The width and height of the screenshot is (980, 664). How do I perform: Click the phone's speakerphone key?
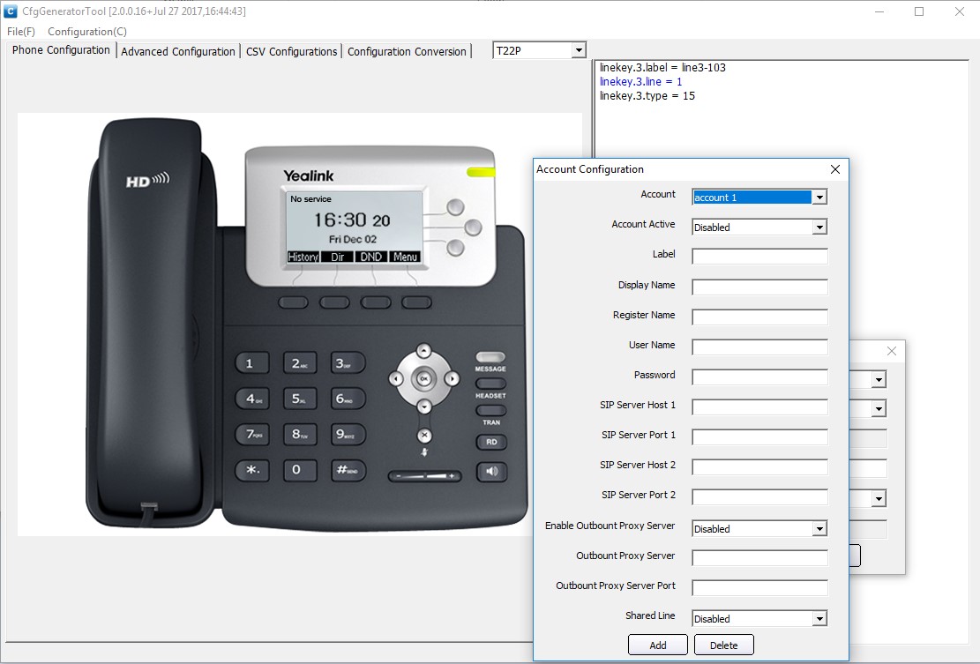pyautogui.click(x=491, y=471)
